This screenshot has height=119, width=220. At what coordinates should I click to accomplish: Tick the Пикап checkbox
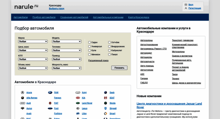109,55
